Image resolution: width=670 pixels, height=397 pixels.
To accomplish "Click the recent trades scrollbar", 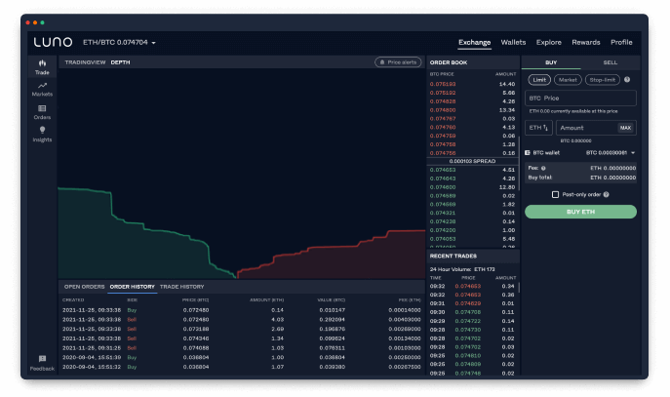I will tap(519, 287).
